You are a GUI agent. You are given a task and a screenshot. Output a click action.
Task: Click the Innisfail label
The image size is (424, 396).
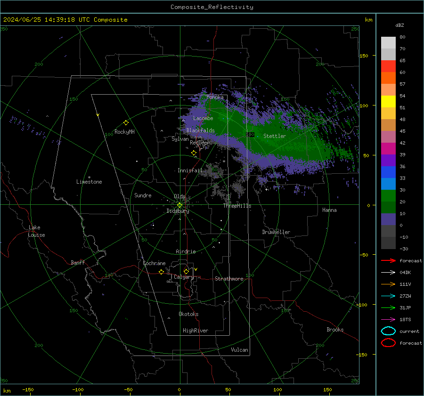190,170
